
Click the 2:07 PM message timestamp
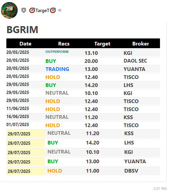click(x=160, y=189)
